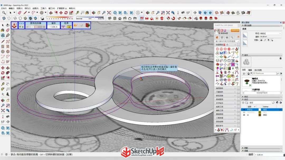Click the month shadow date slider
This screenshot has width=285, height=160.
[59, 18]
